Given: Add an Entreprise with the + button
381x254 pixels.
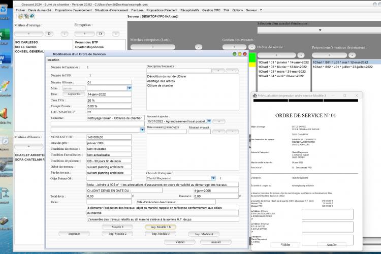Looking at the screenshot, I should (x=84, y=34).
